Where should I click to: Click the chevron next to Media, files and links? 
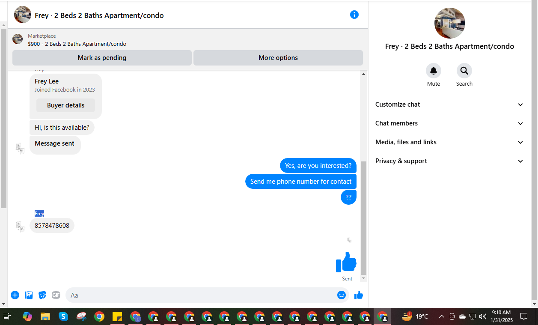[520, 143]
